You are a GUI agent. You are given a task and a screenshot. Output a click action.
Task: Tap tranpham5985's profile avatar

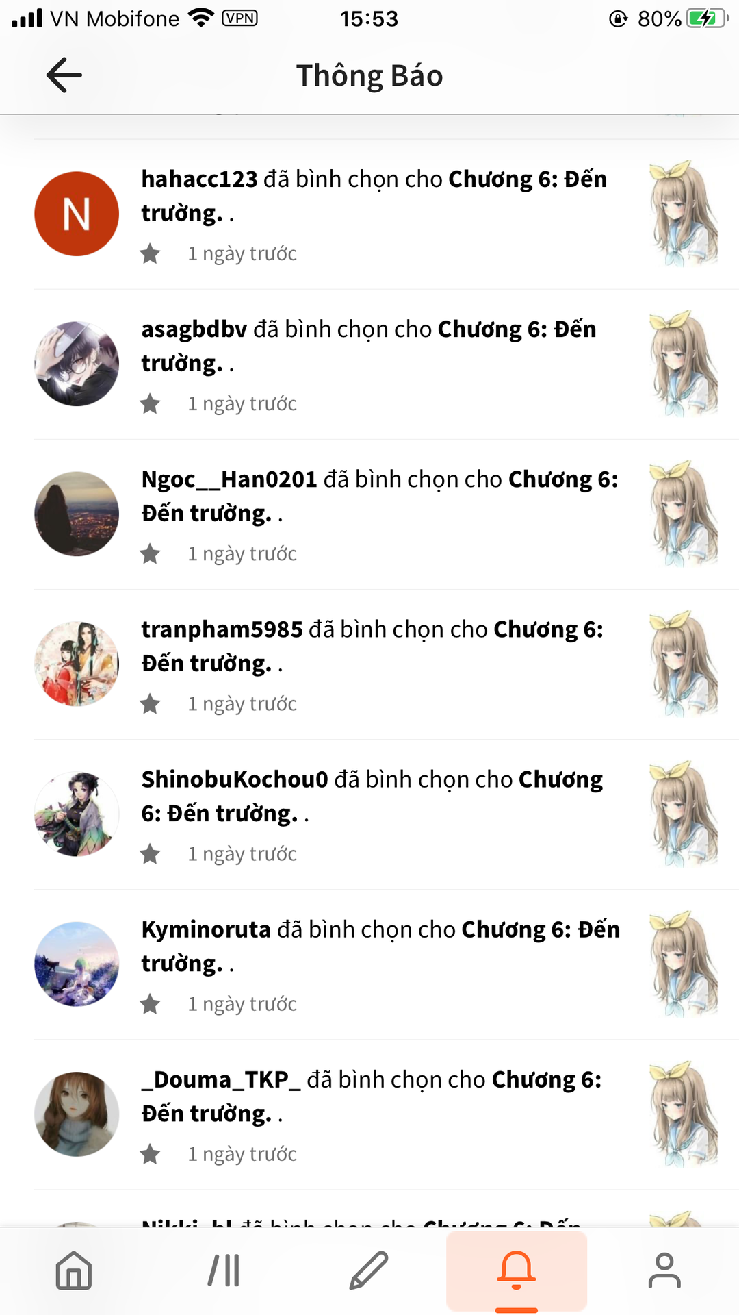point(77,664)
